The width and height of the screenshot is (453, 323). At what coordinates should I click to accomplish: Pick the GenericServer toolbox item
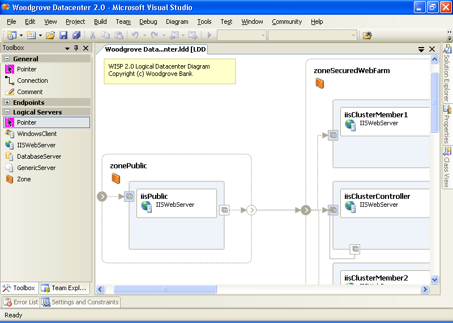click(36, 168)
